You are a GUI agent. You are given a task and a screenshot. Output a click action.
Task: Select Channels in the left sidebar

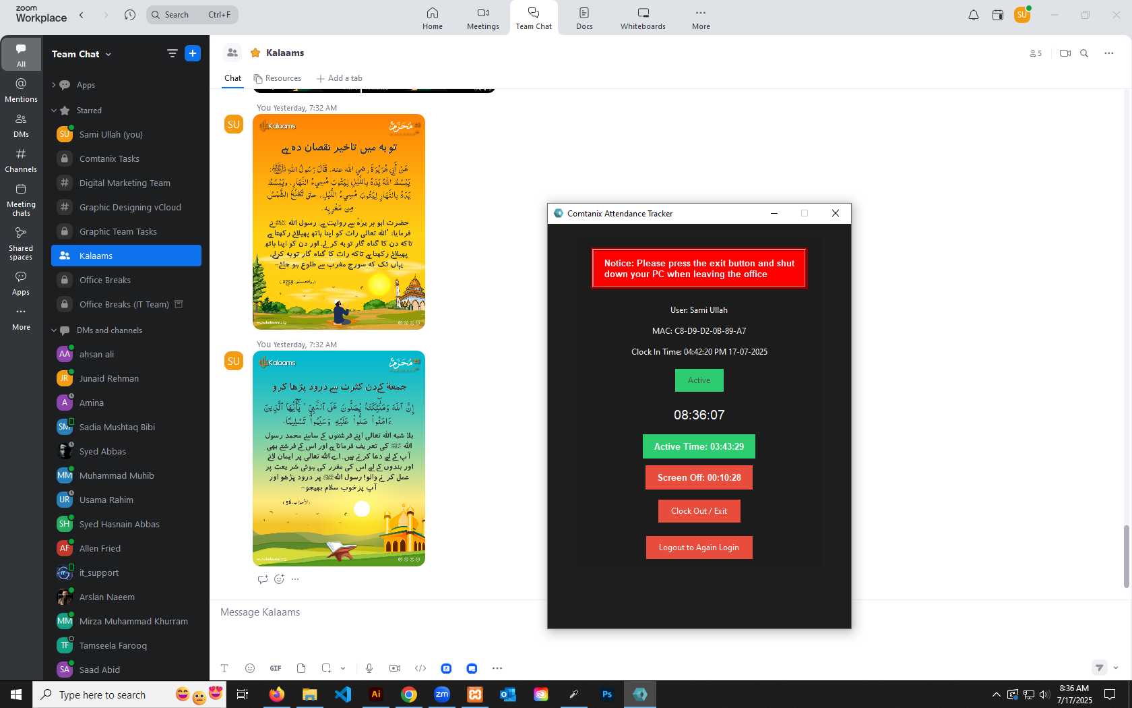(x=21, y=160)
